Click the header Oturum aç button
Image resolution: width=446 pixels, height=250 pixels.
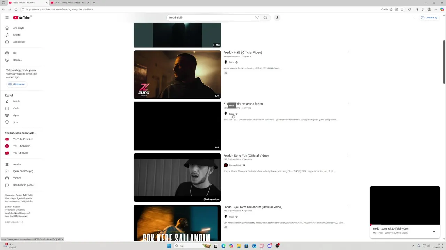429,18
